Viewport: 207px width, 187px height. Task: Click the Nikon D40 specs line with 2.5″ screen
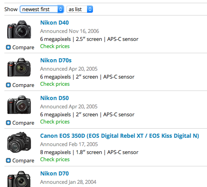89,39
